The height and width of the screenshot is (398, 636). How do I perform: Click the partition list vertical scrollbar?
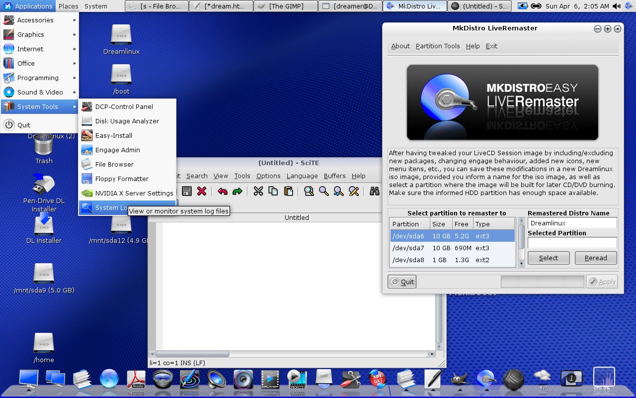coord(521,242)
